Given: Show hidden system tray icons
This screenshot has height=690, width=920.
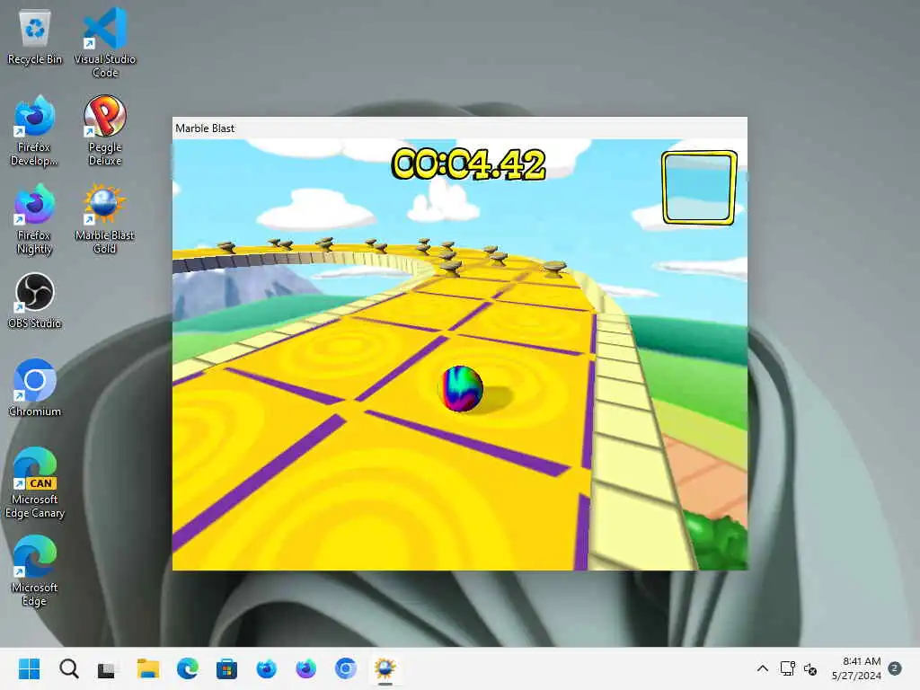Looking at the screenshot, I should 762,668.
